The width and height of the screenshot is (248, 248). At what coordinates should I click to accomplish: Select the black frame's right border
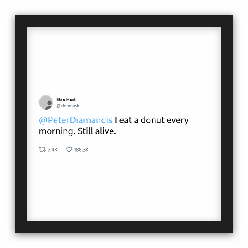coord(227,124)
